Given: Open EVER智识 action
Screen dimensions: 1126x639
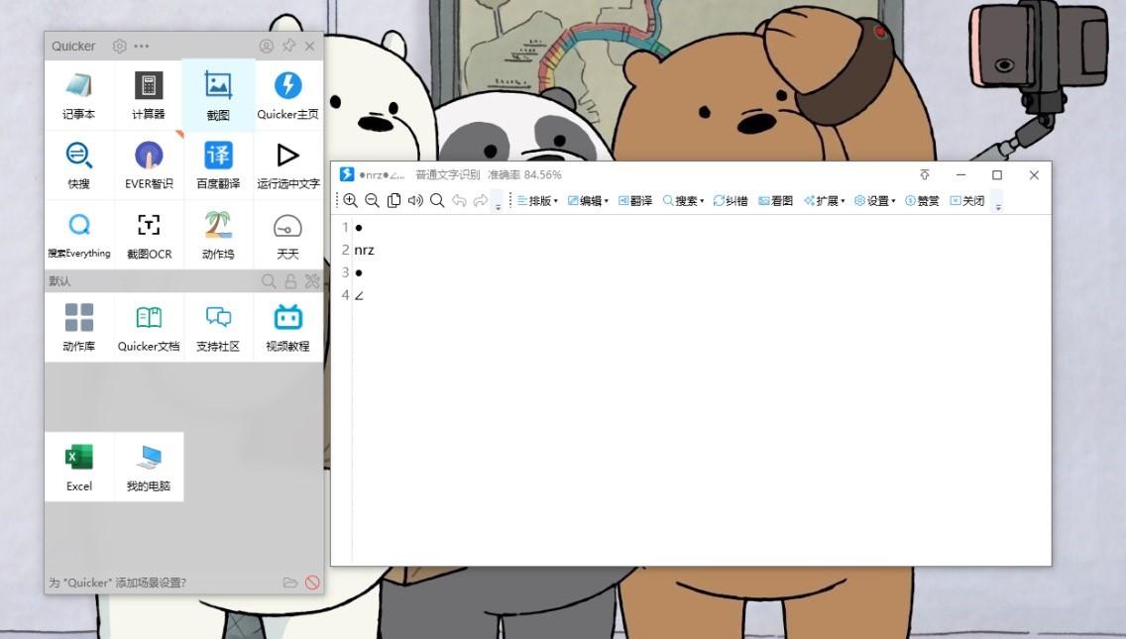Looking at the screenshot, I should coord(149,165).
